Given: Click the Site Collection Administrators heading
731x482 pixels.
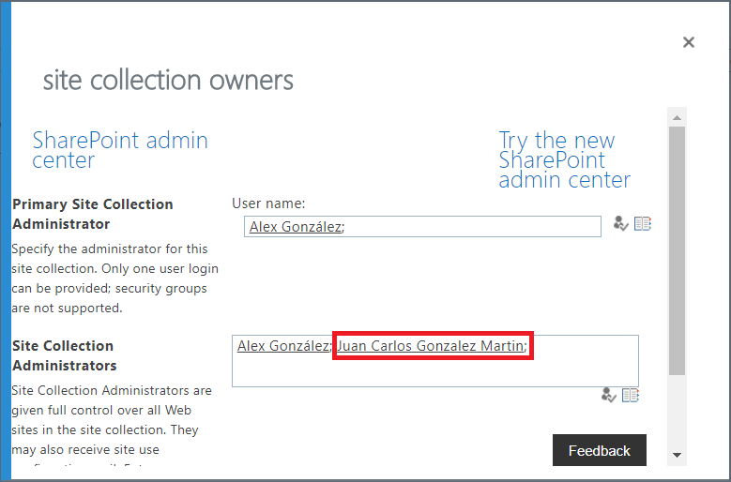Looking at the screenshot, I should [64, 355].
